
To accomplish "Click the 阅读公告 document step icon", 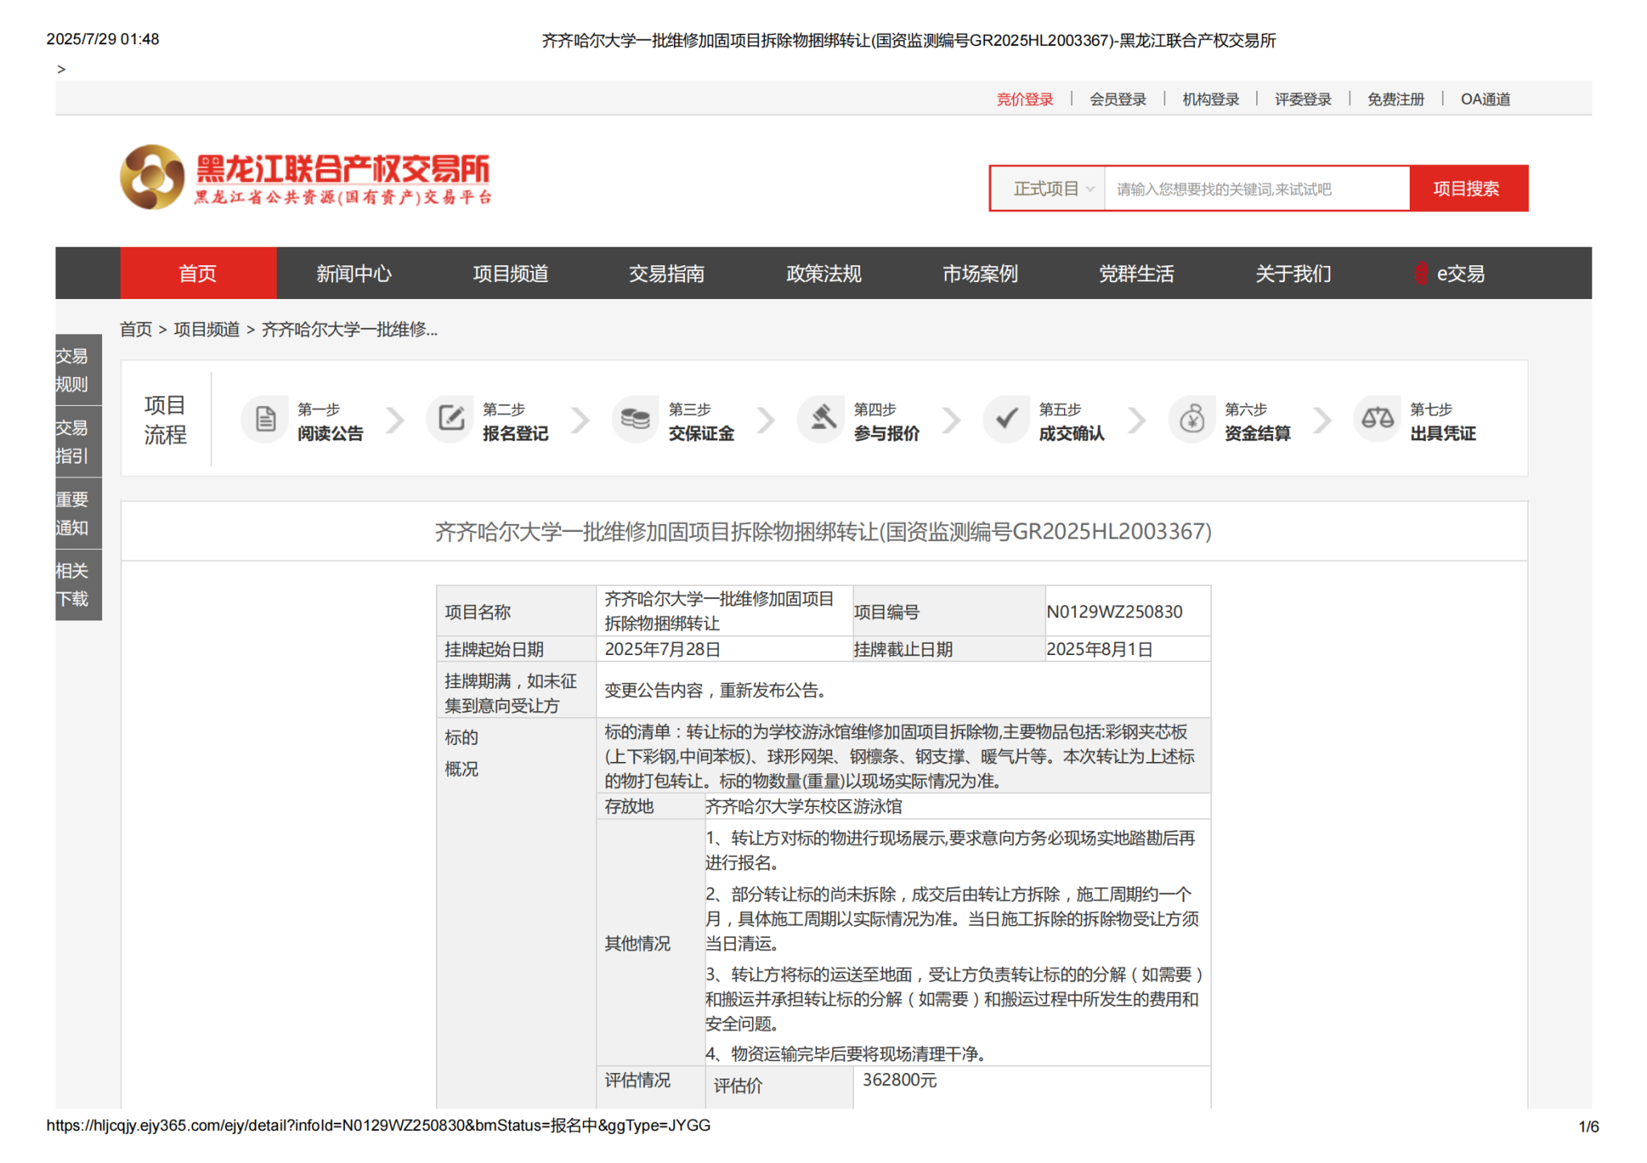I will 265,419.
